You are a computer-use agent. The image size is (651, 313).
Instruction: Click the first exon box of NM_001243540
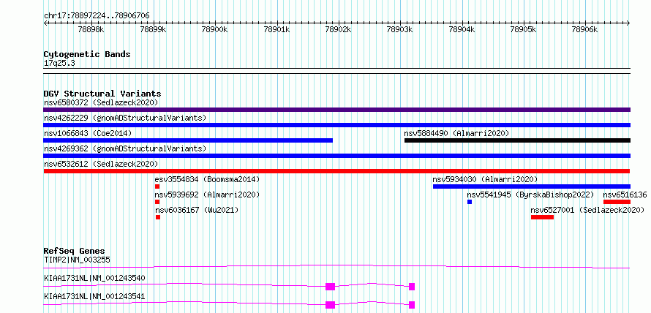(x=331, y=287)
